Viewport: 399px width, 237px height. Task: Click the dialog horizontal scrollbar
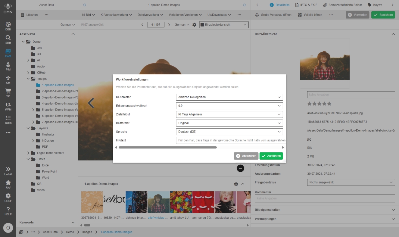(x=168, y=147)
